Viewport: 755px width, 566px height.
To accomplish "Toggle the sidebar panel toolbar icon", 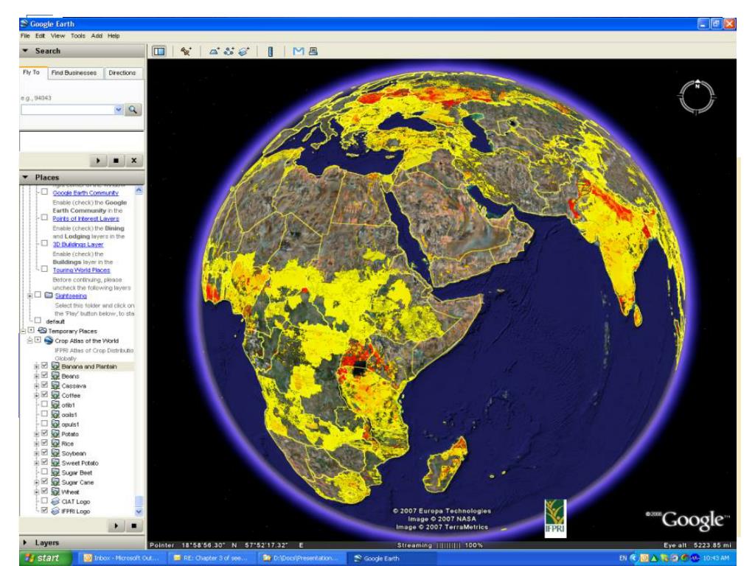I will [158, 51].
